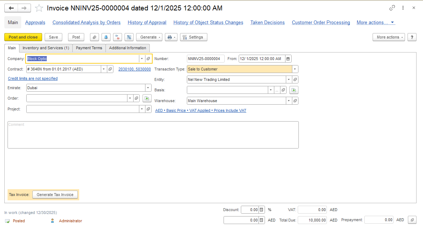Open calendar picker for From date
Screen dimensions: 423x228
(288, 59)
